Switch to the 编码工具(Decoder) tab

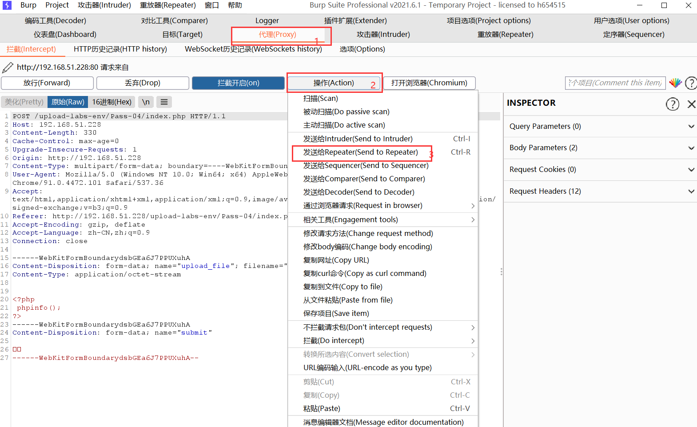[56, 21]
